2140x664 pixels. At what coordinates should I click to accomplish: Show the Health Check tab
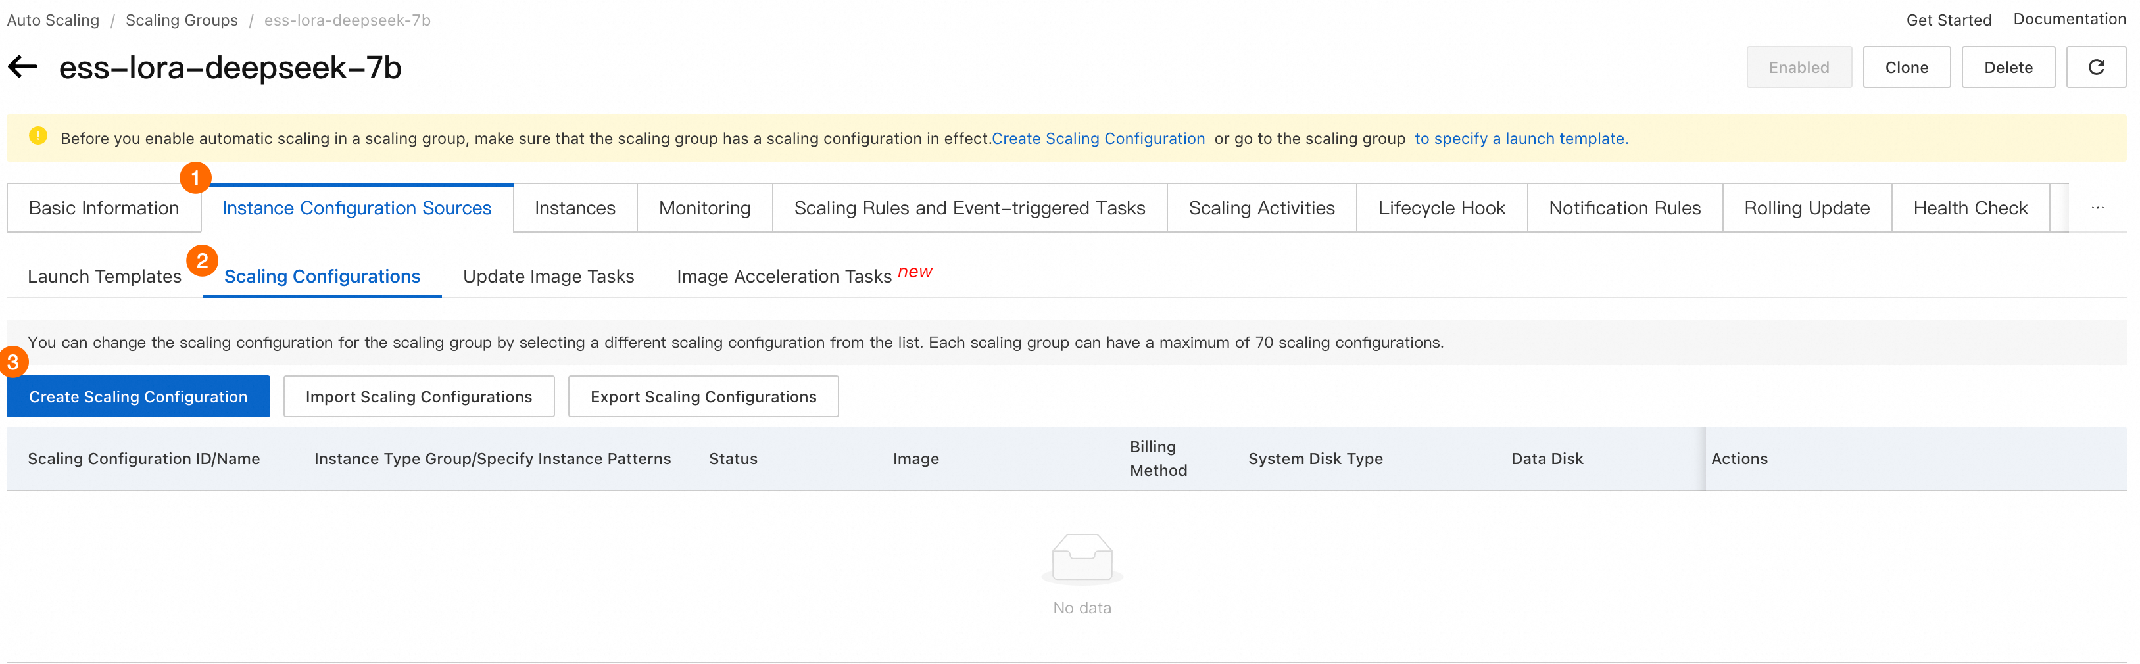[x=1970, y=208]
